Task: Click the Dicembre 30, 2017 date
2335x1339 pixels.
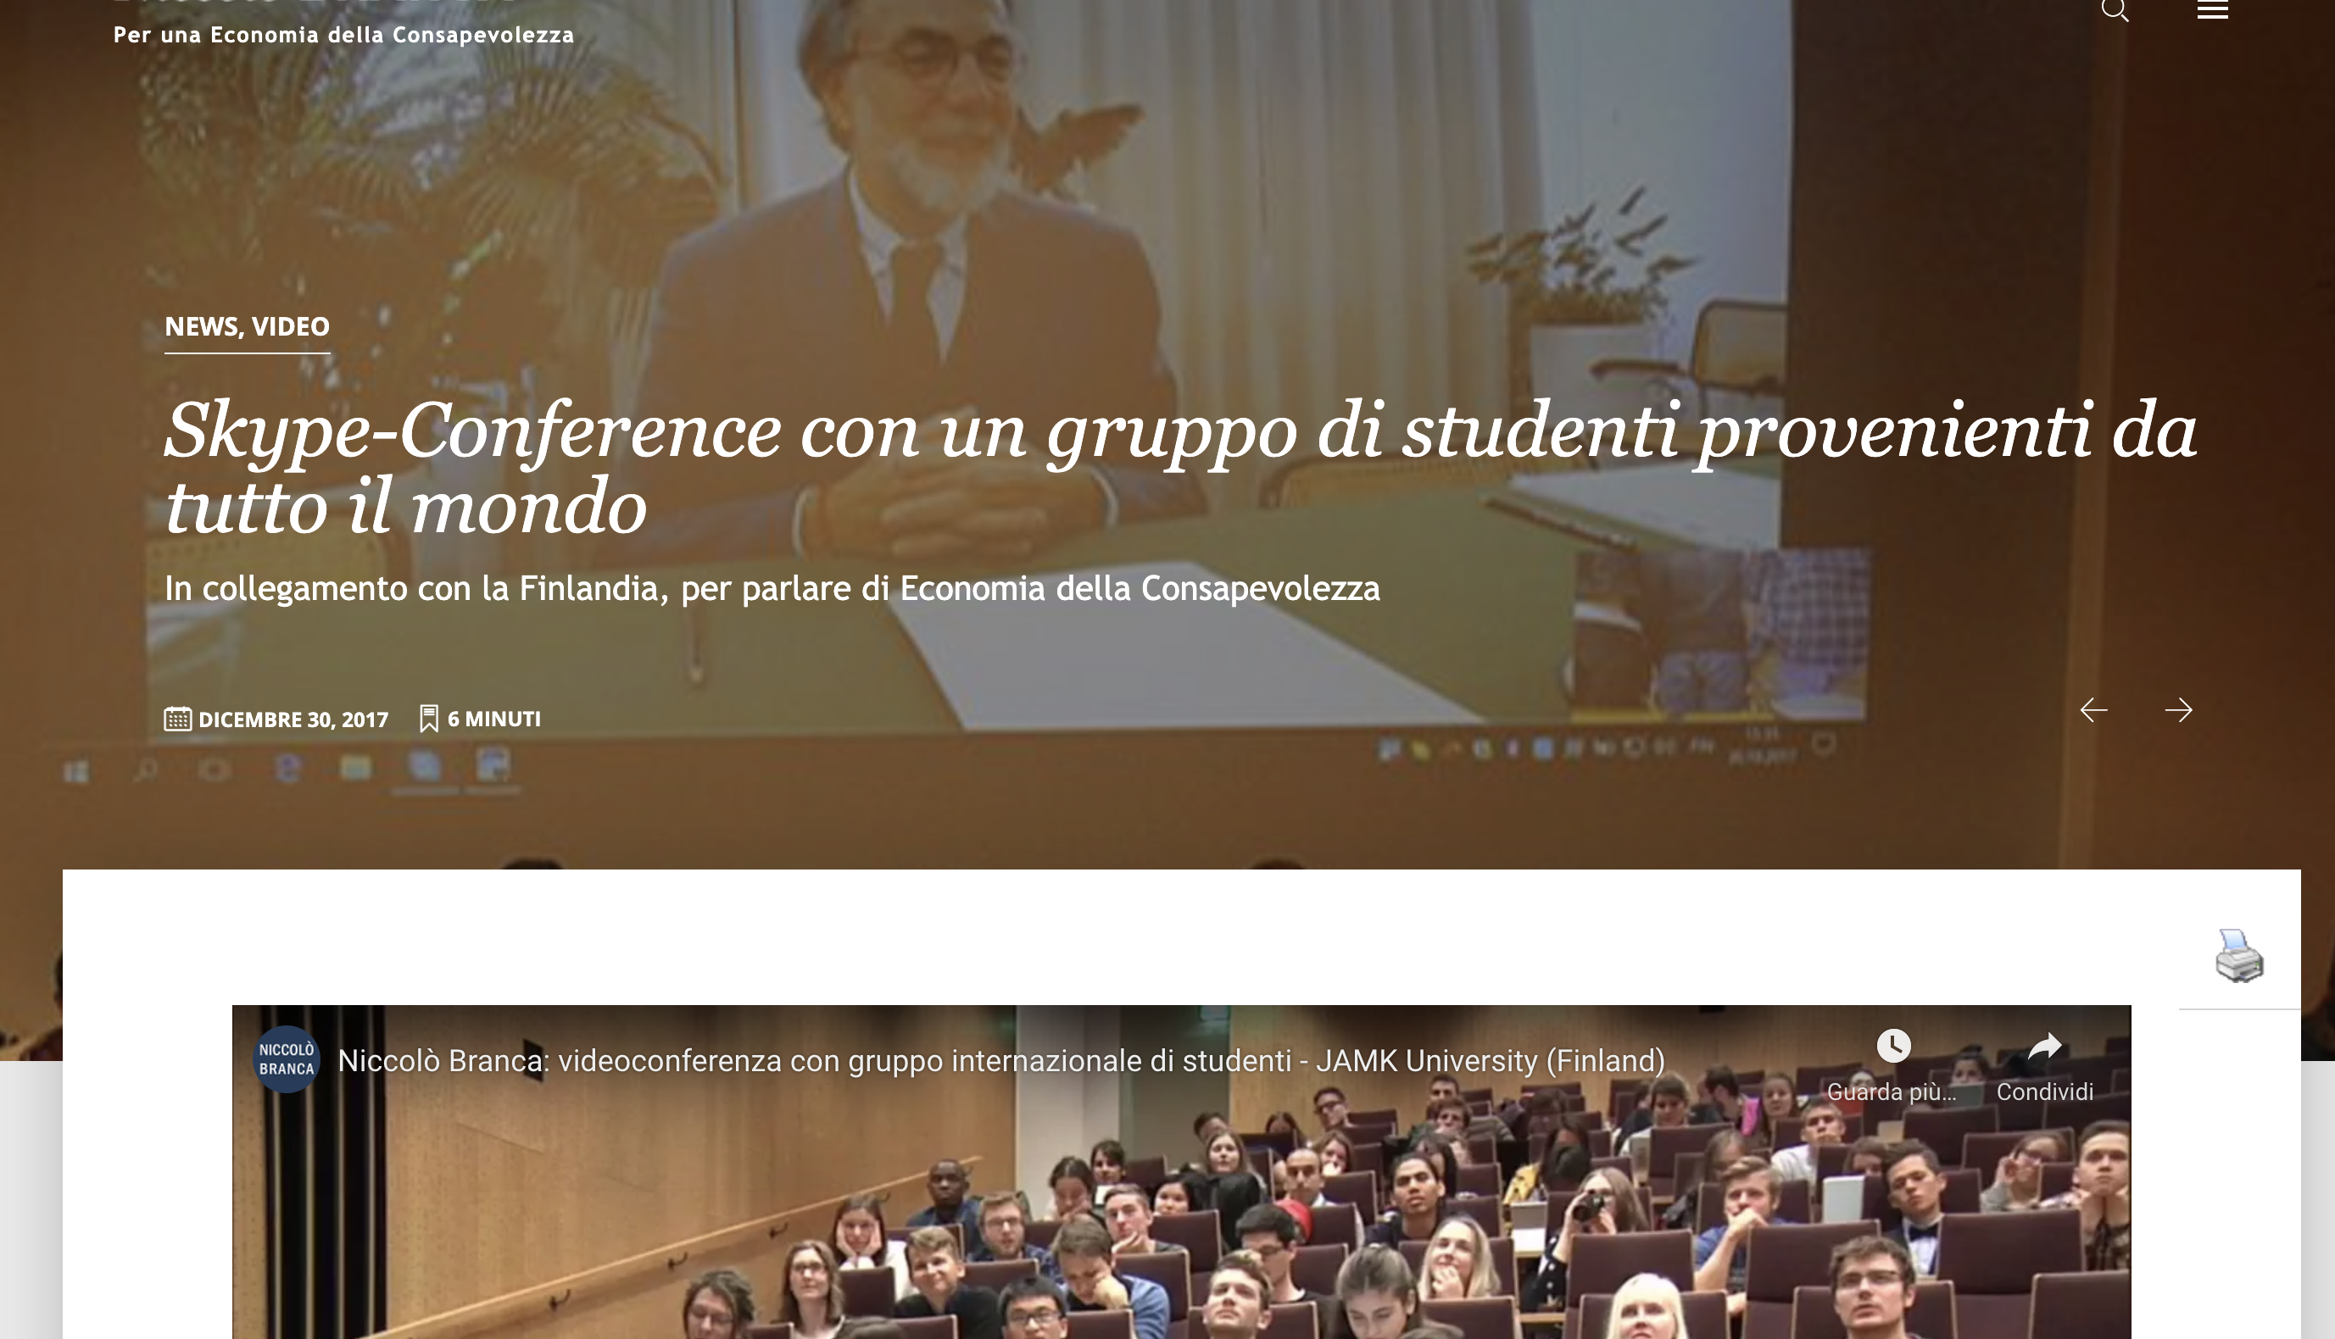Action: tap(293, 720)
